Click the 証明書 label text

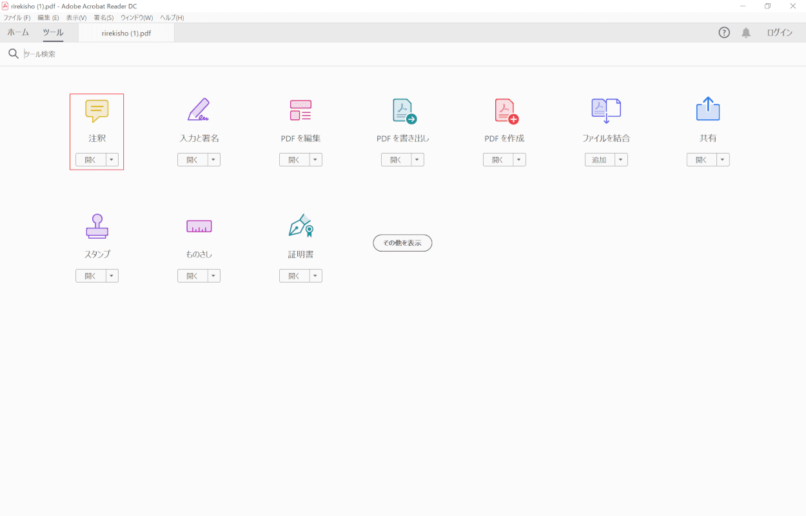click(x=300, y=254)
